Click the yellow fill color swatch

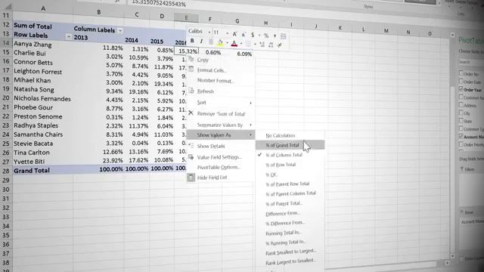coord(220,42)
